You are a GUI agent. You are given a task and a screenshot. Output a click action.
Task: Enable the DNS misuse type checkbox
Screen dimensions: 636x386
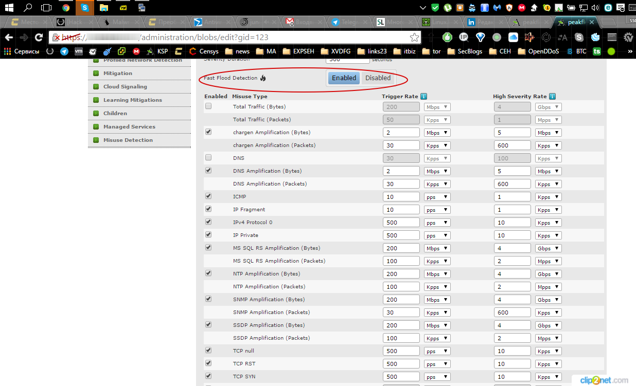pos(208,157)
